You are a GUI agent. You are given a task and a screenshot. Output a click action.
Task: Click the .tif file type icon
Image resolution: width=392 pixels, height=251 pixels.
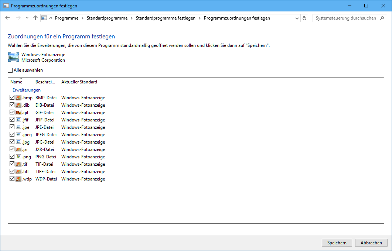pos(18,164)
